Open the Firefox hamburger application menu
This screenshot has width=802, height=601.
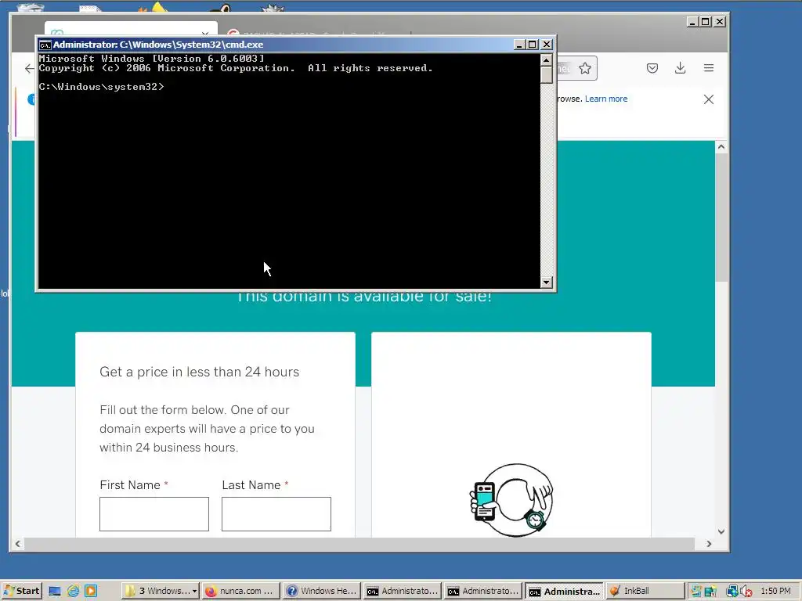click(x=708, y=68)
